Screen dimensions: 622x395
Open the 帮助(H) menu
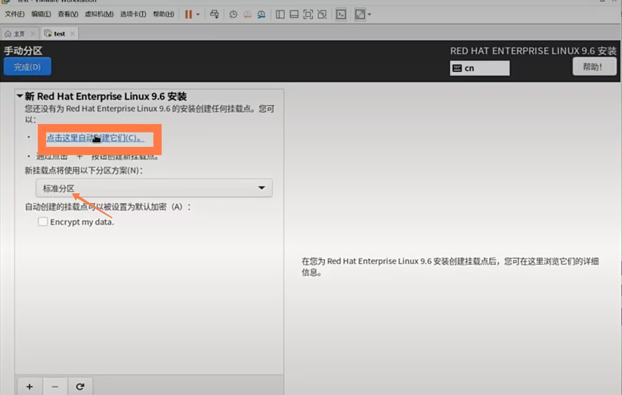(x=163, y=14)
